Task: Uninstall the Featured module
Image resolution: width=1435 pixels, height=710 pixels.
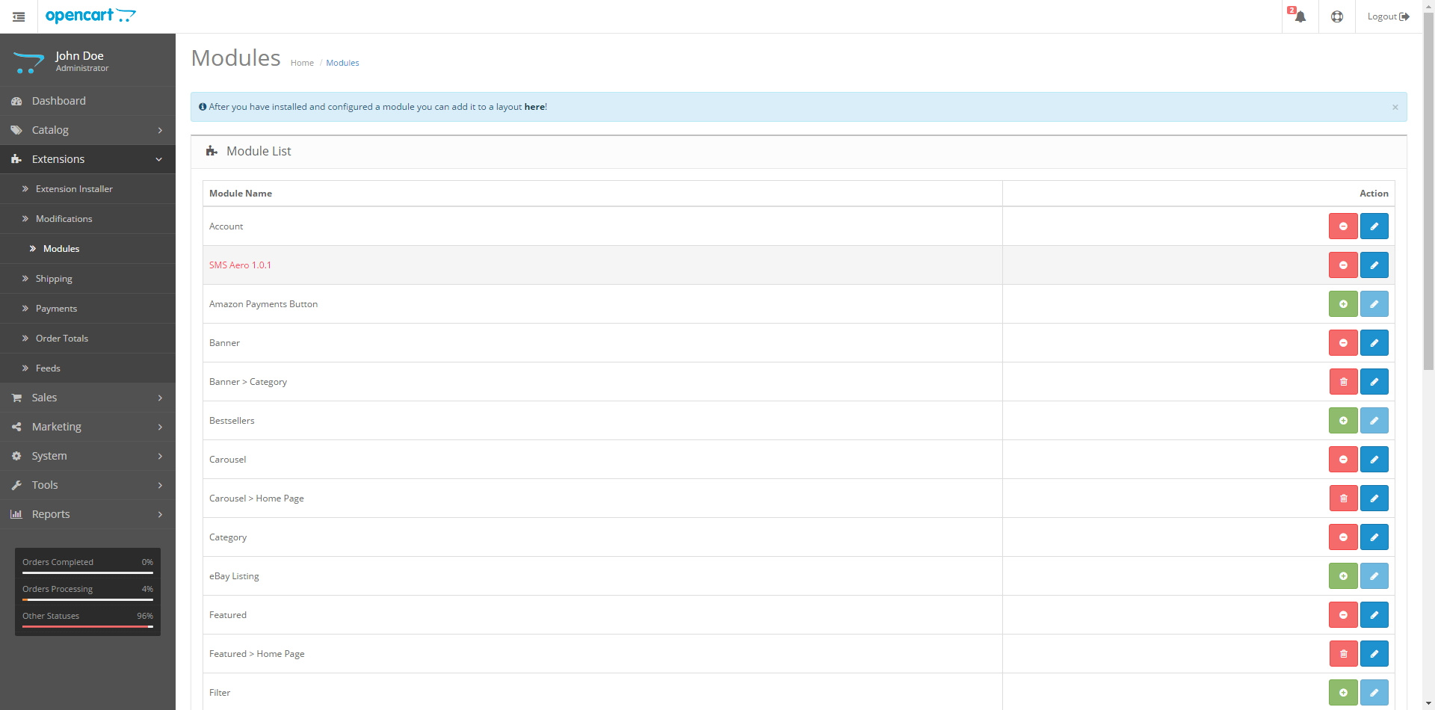Action: 1342,615
